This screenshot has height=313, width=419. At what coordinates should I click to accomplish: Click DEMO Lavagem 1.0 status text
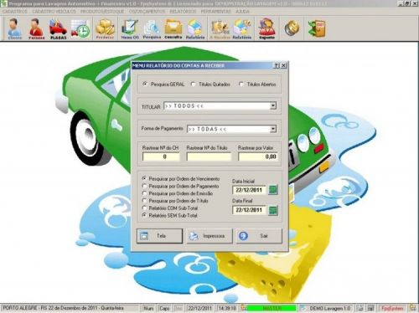[330, 308]
